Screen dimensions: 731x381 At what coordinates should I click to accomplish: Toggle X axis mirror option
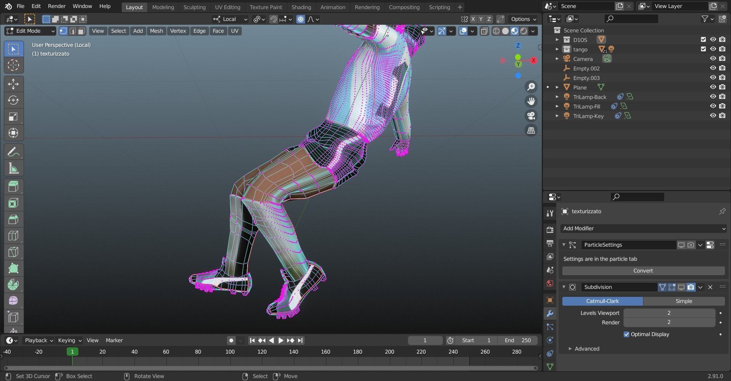coord(473,19)
